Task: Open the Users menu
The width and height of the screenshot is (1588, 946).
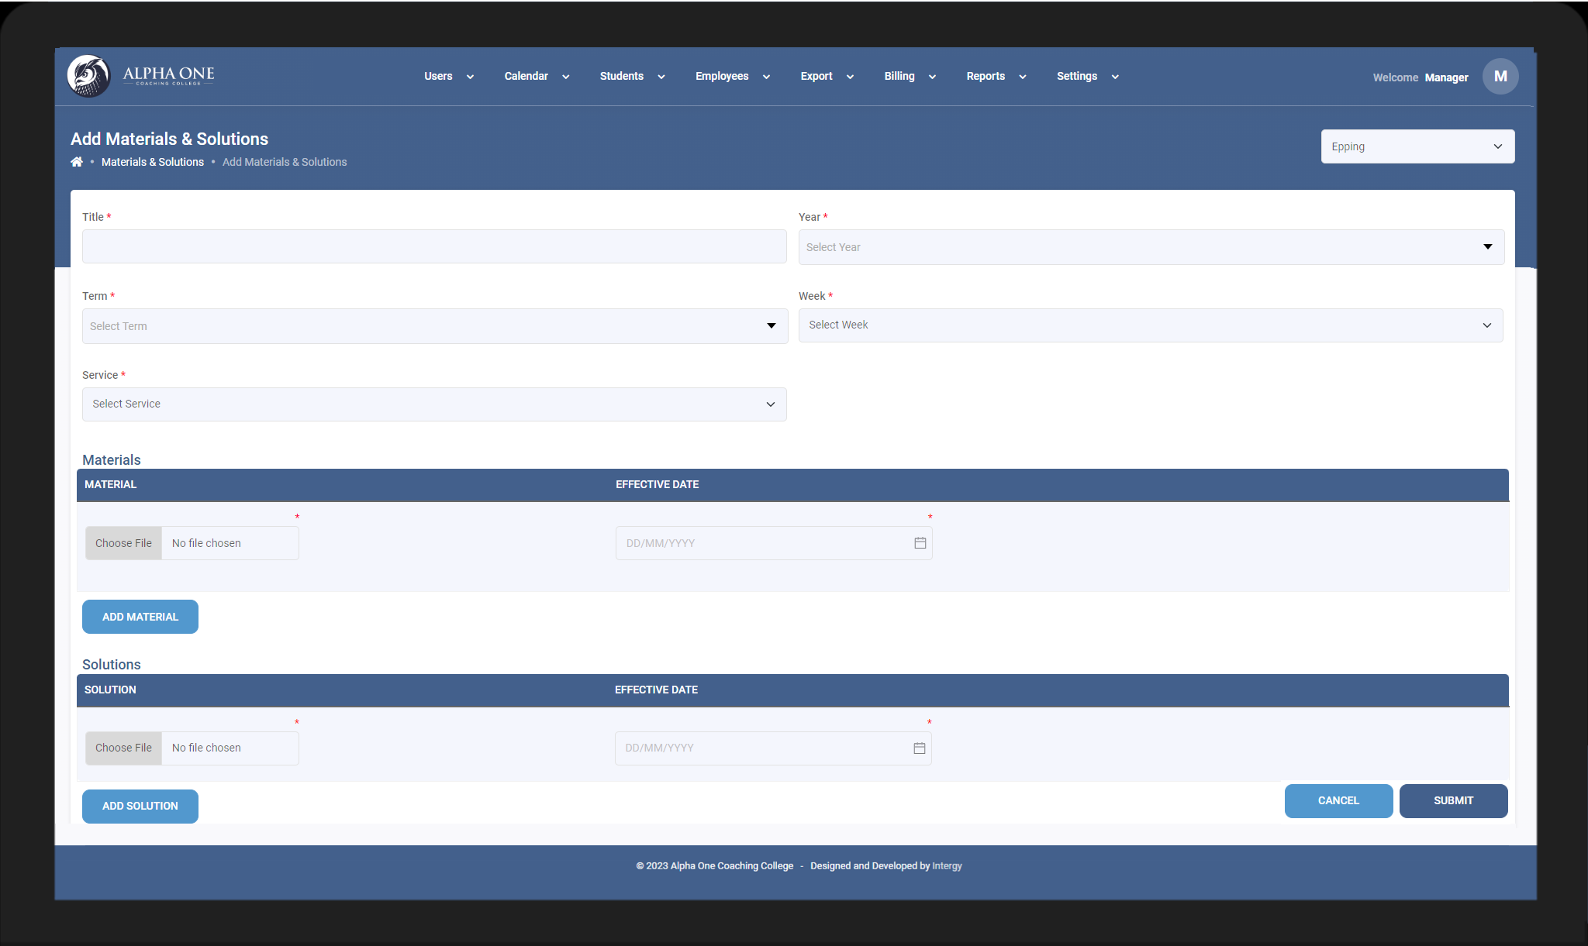Action: [449, 76]
